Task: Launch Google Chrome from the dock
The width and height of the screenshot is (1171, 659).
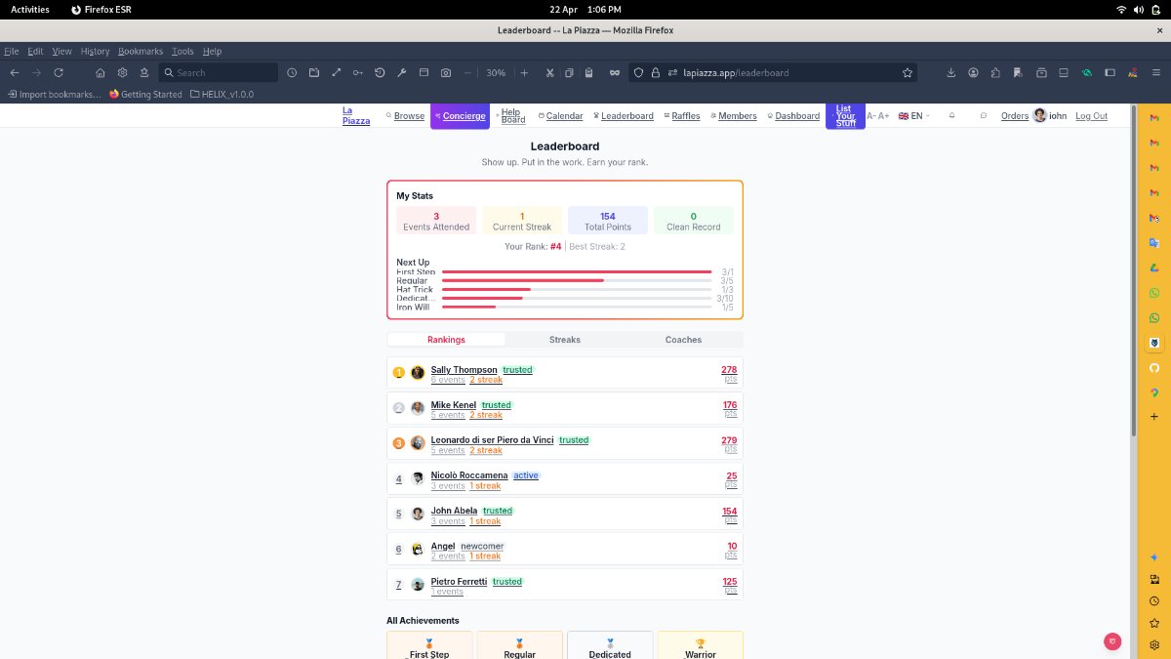Action: click(1154, 394)
